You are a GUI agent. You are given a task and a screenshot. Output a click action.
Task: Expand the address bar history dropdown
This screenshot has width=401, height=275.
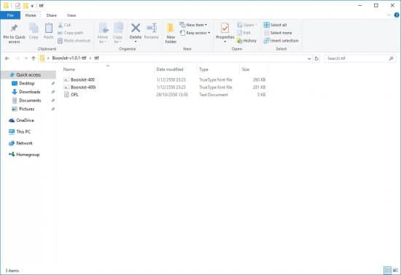[309, 58]
